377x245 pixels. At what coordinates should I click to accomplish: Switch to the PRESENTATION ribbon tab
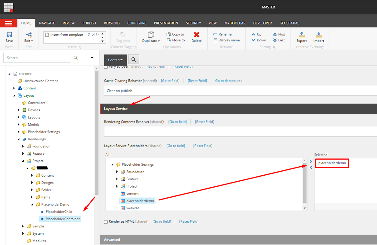click(166, 23)
